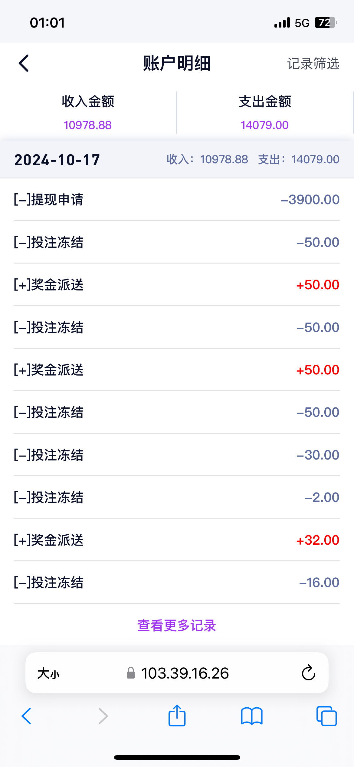Select the 收入金额 income summary
Image resolution: width=354 pixels, height=767 pixels.
point(88,113)
